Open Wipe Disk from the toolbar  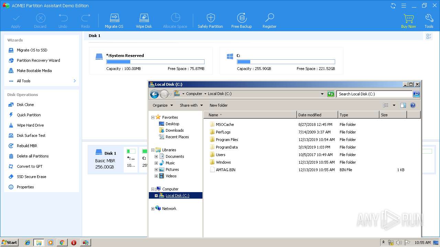[x=144, y=21]
